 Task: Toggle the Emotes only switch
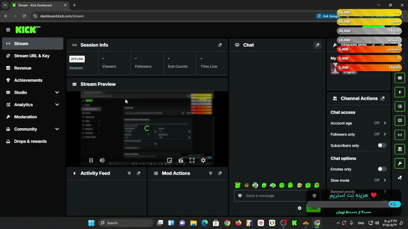pos(382,169)
